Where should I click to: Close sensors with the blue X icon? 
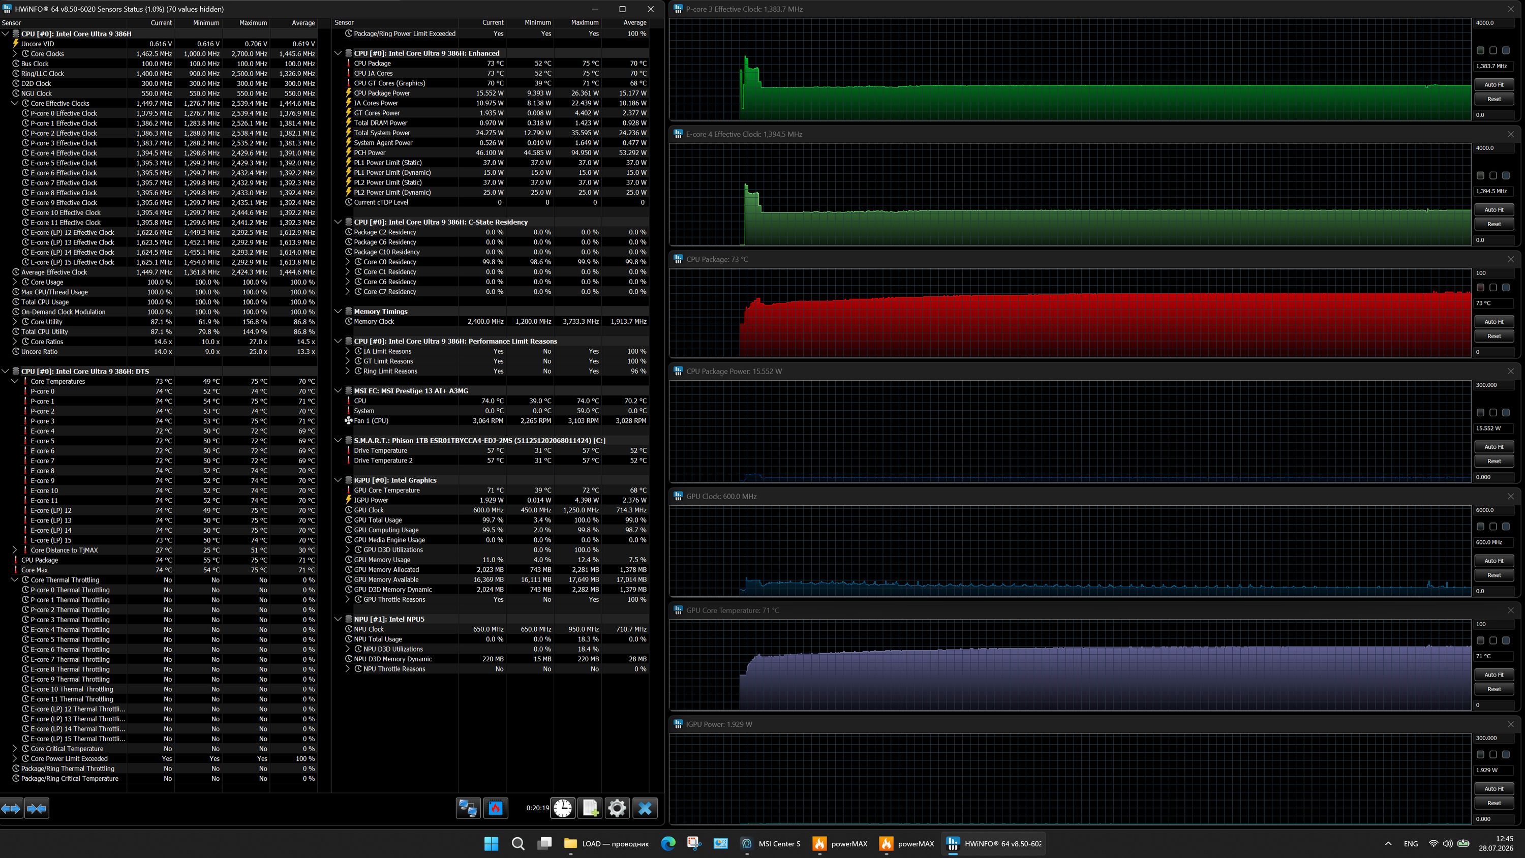[x=645, y=808]
